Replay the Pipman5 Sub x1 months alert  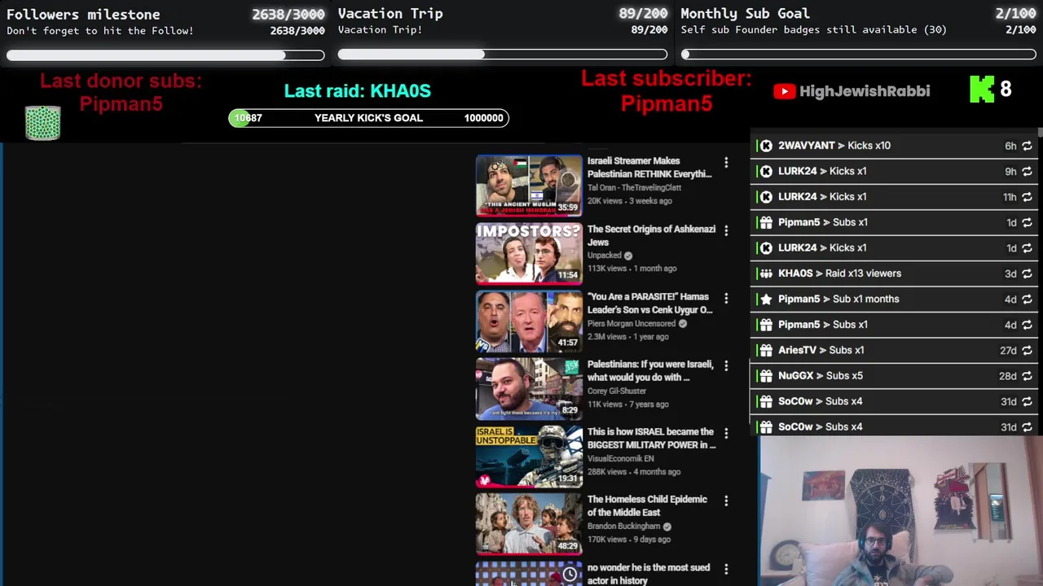pyautogui.click(x=1027, y=300)
